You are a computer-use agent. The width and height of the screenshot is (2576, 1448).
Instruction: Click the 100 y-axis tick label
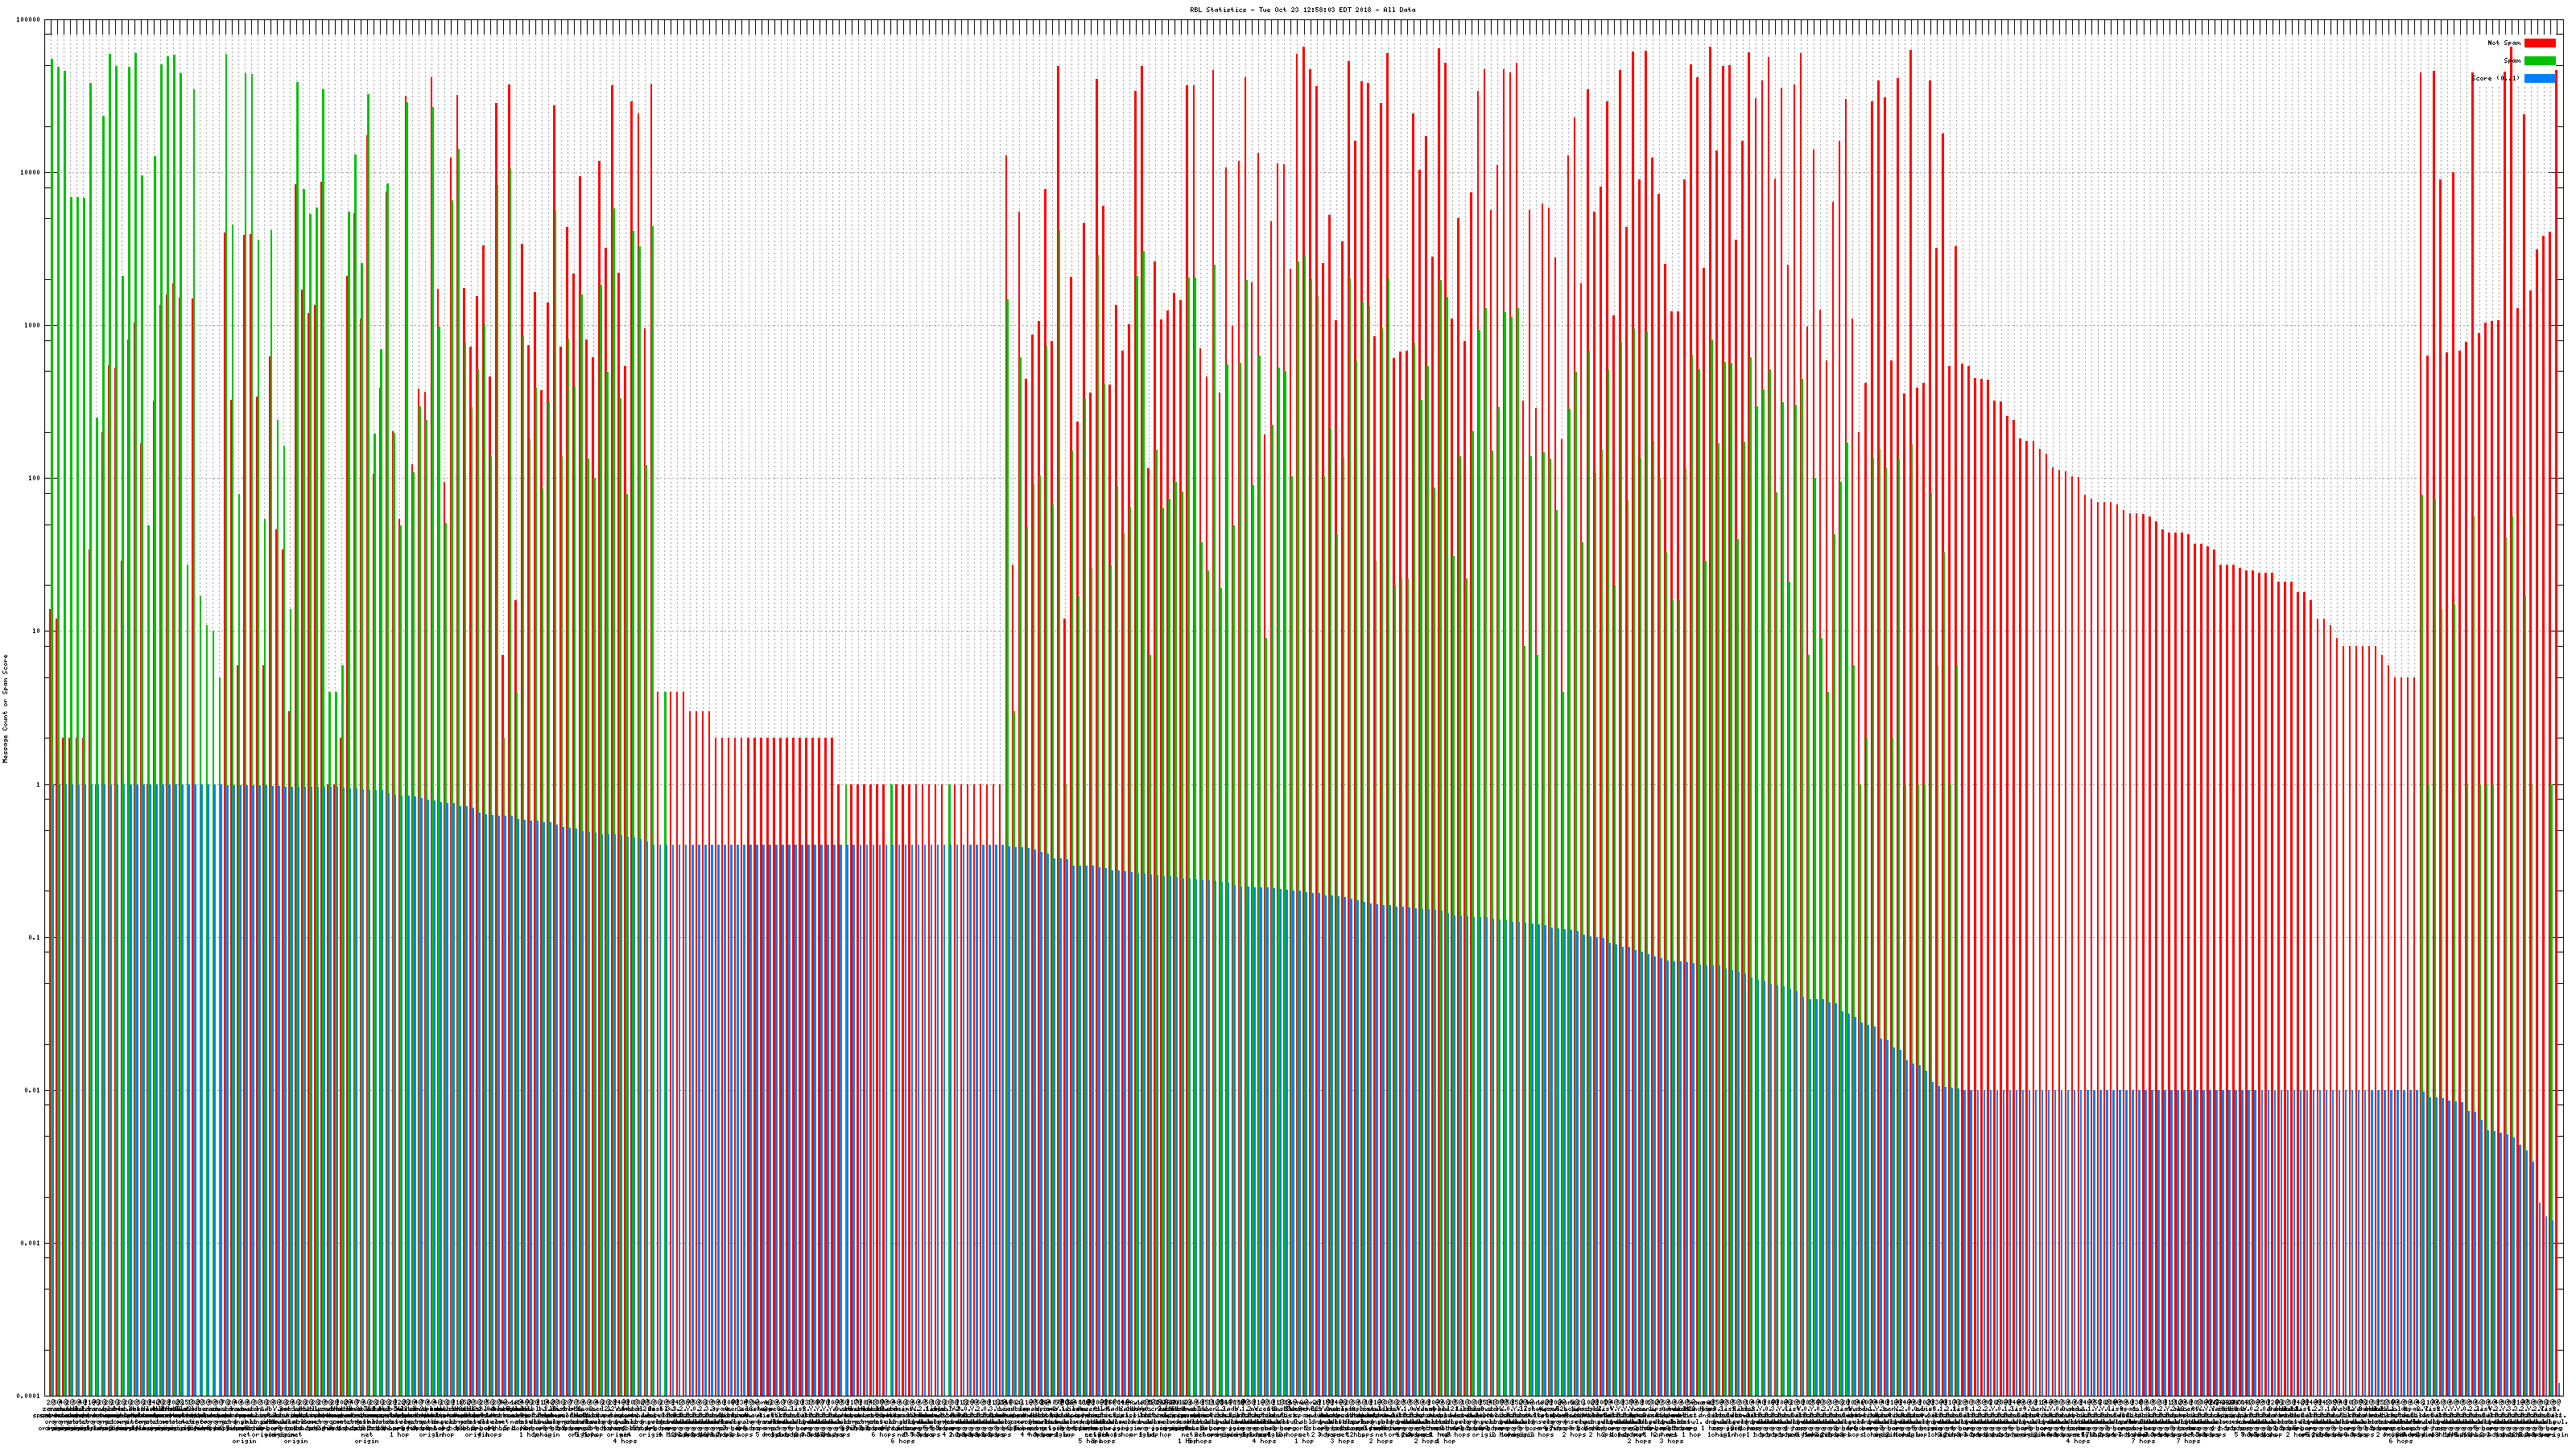35,479
